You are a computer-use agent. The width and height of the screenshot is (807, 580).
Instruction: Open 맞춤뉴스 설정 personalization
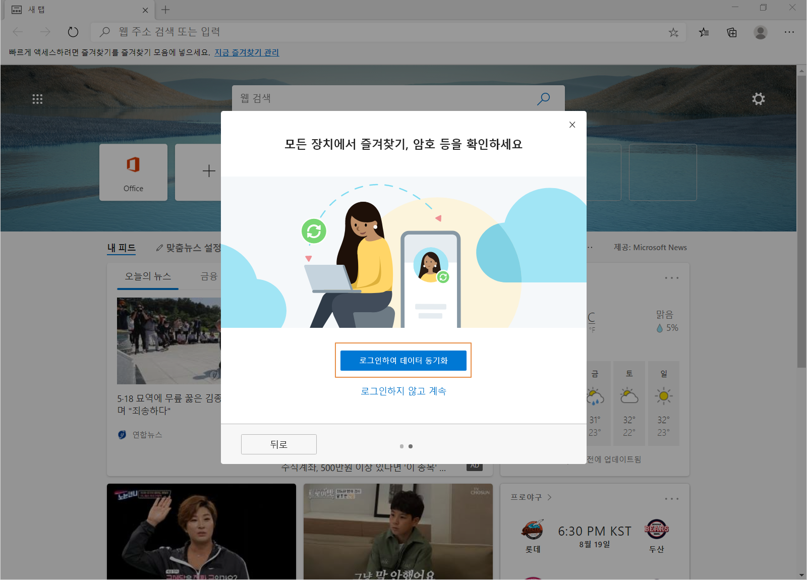coord(189,248)
